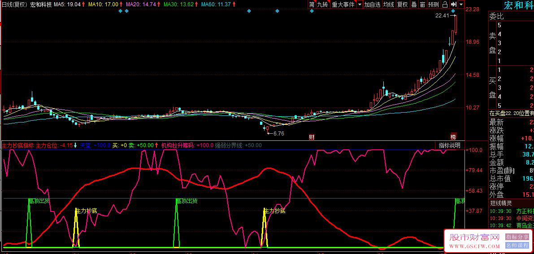534x254 pixels.
Task: Click the 机构拉升筹码: +100.0 label
Action: pyautogui.click(x=187, y=145)
